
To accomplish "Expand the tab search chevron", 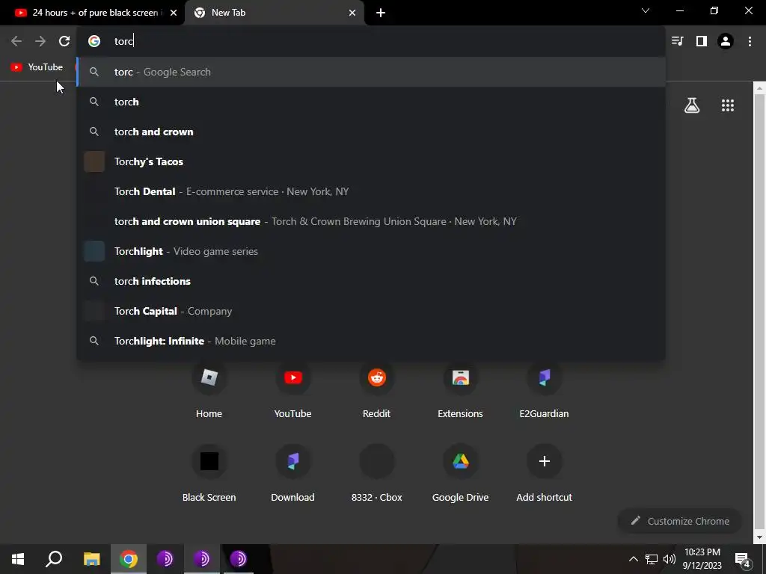I will coord(646,10).
